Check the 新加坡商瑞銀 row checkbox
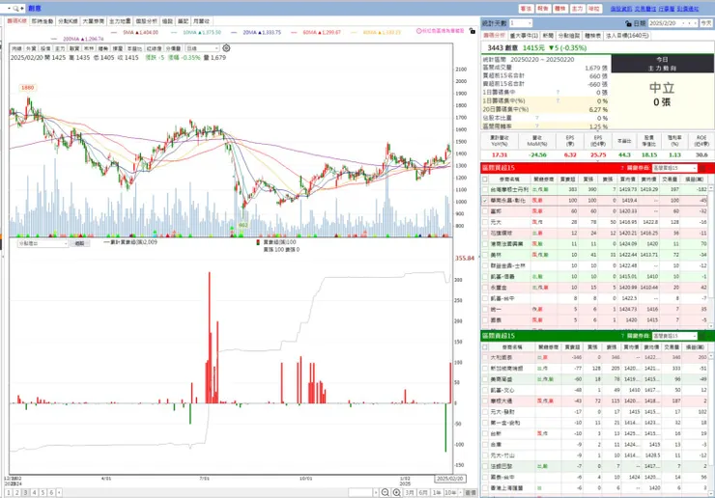Screen dimensions: 715x498 click(485, 368)
